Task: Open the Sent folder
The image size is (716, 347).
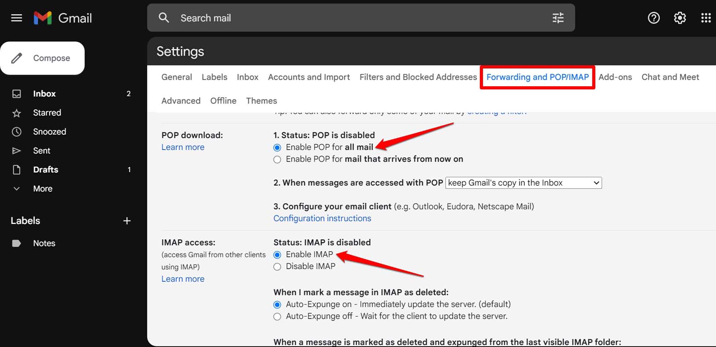Action: (x=42, y=151)
